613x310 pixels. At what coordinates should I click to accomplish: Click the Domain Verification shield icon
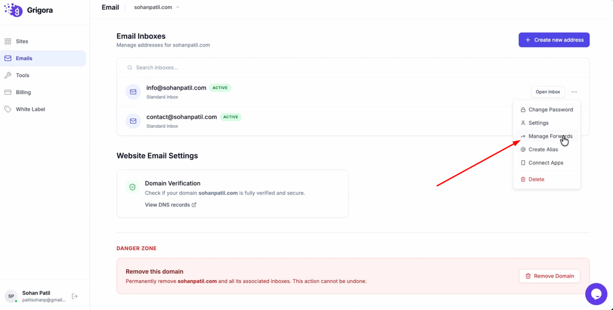[x=132, y=187]
